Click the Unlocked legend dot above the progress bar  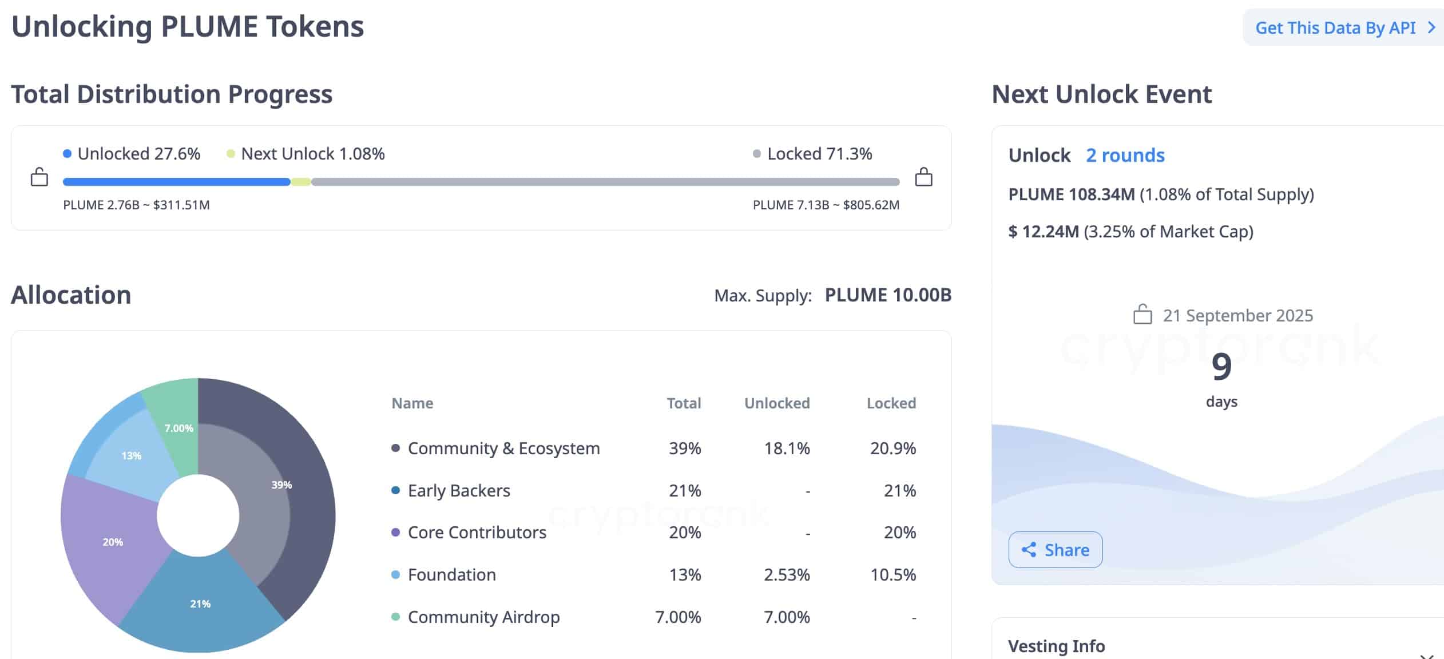67,153
